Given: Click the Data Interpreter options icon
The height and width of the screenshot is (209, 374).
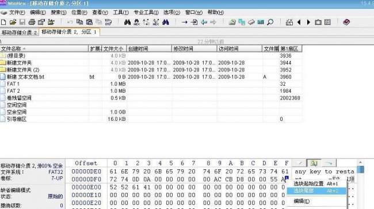Looking at the screenshot, I should 289,22.
